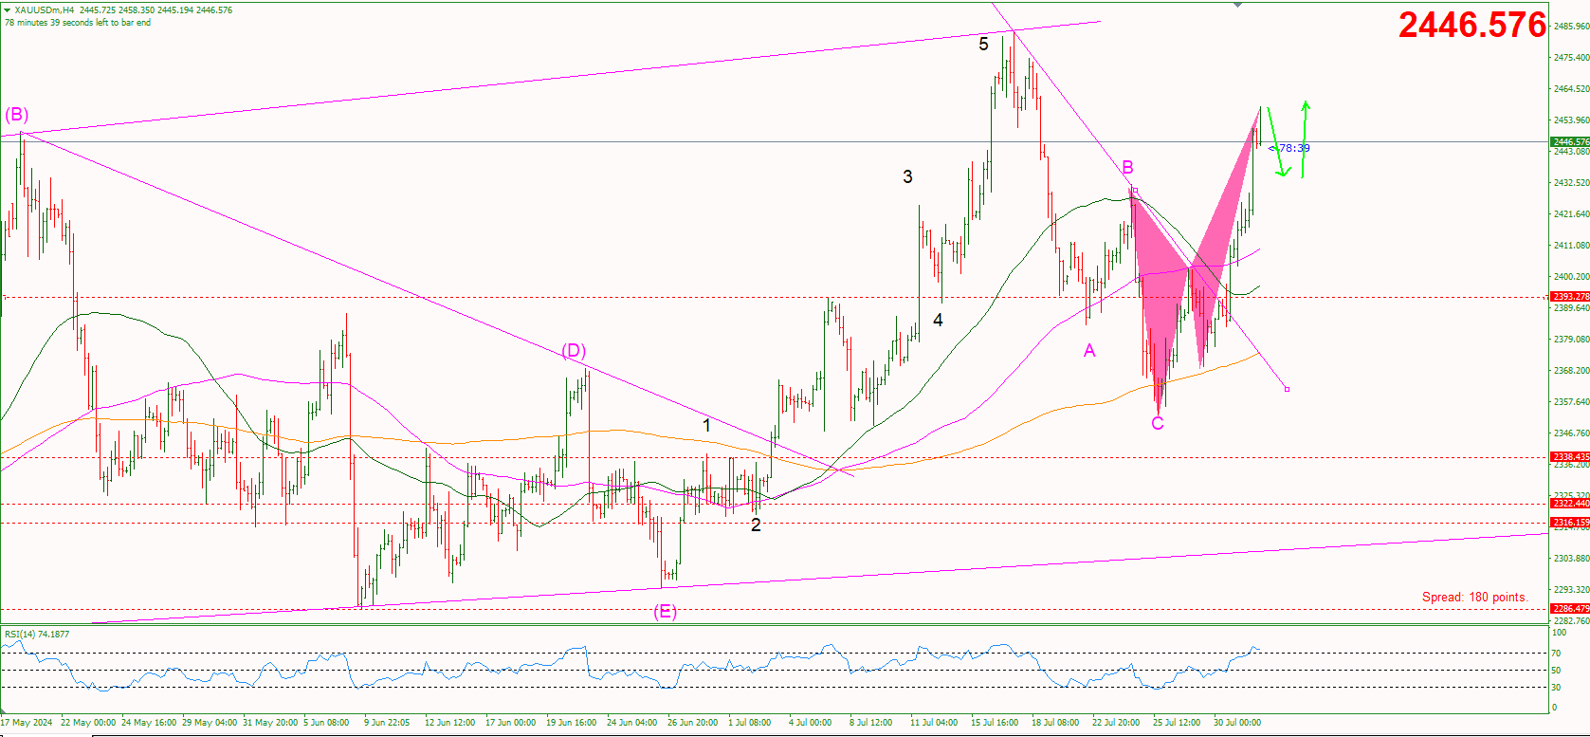Click the red 2286.479 level price tag

1570,609
